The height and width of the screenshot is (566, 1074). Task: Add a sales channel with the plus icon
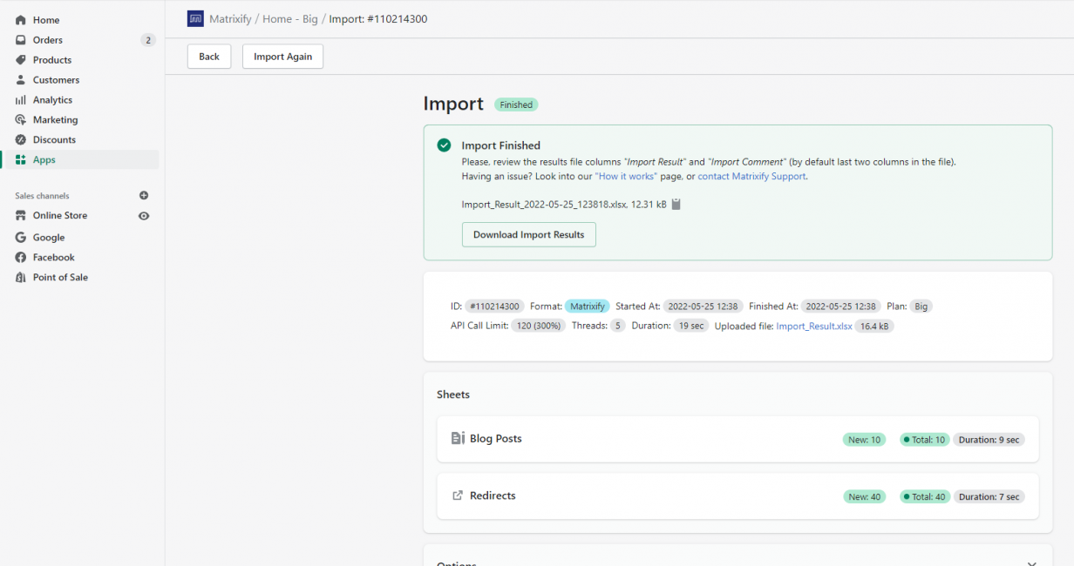pyautogui.click(x=144, y=195)
